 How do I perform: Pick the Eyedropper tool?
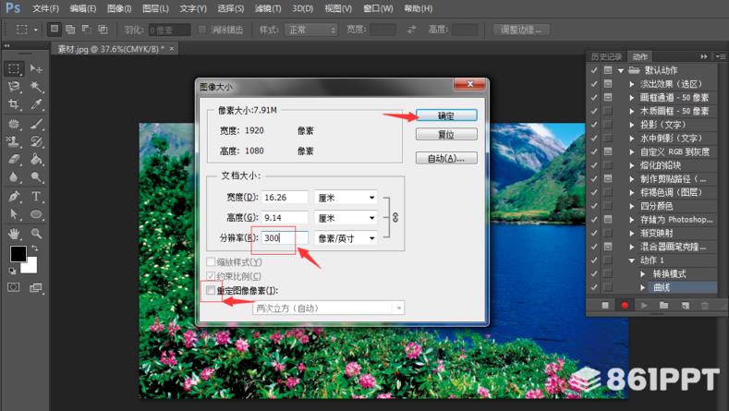coord(37,105)
